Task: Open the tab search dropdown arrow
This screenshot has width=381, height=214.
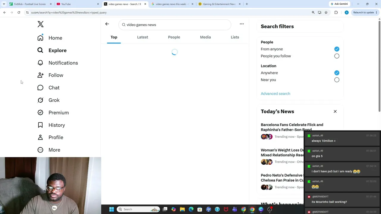Action: [4, 4]
